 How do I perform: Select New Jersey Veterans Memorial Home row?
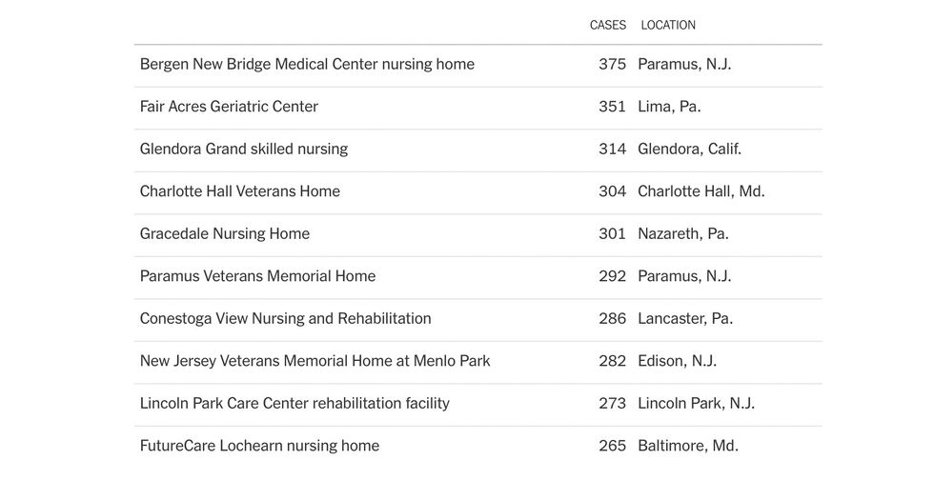click(478, 362)
